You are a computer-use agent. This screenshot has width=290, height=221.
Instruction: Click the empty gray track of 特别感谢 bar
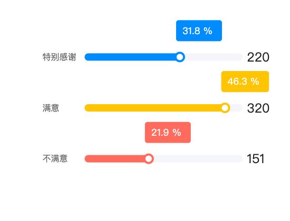coord(214,57)
